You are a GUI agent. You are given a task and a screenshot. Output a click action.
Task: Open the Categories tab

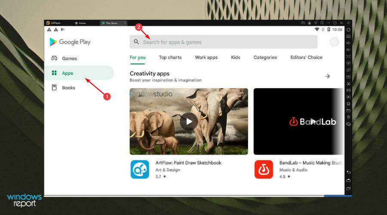coord(265,57)
